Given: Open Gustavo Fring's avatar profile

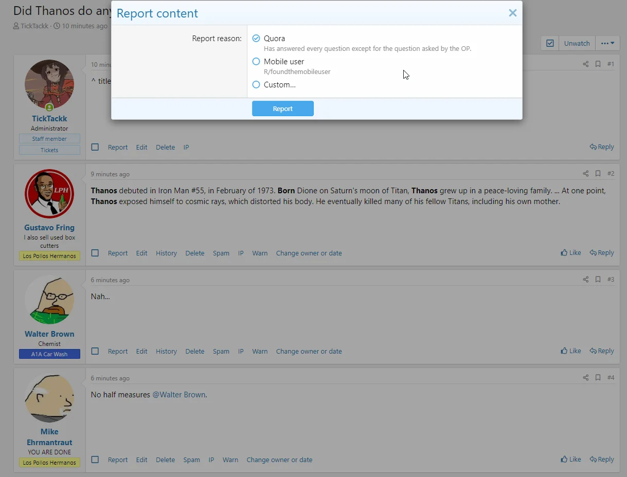Looking at the screenshot, I should (x=49, y=194).
